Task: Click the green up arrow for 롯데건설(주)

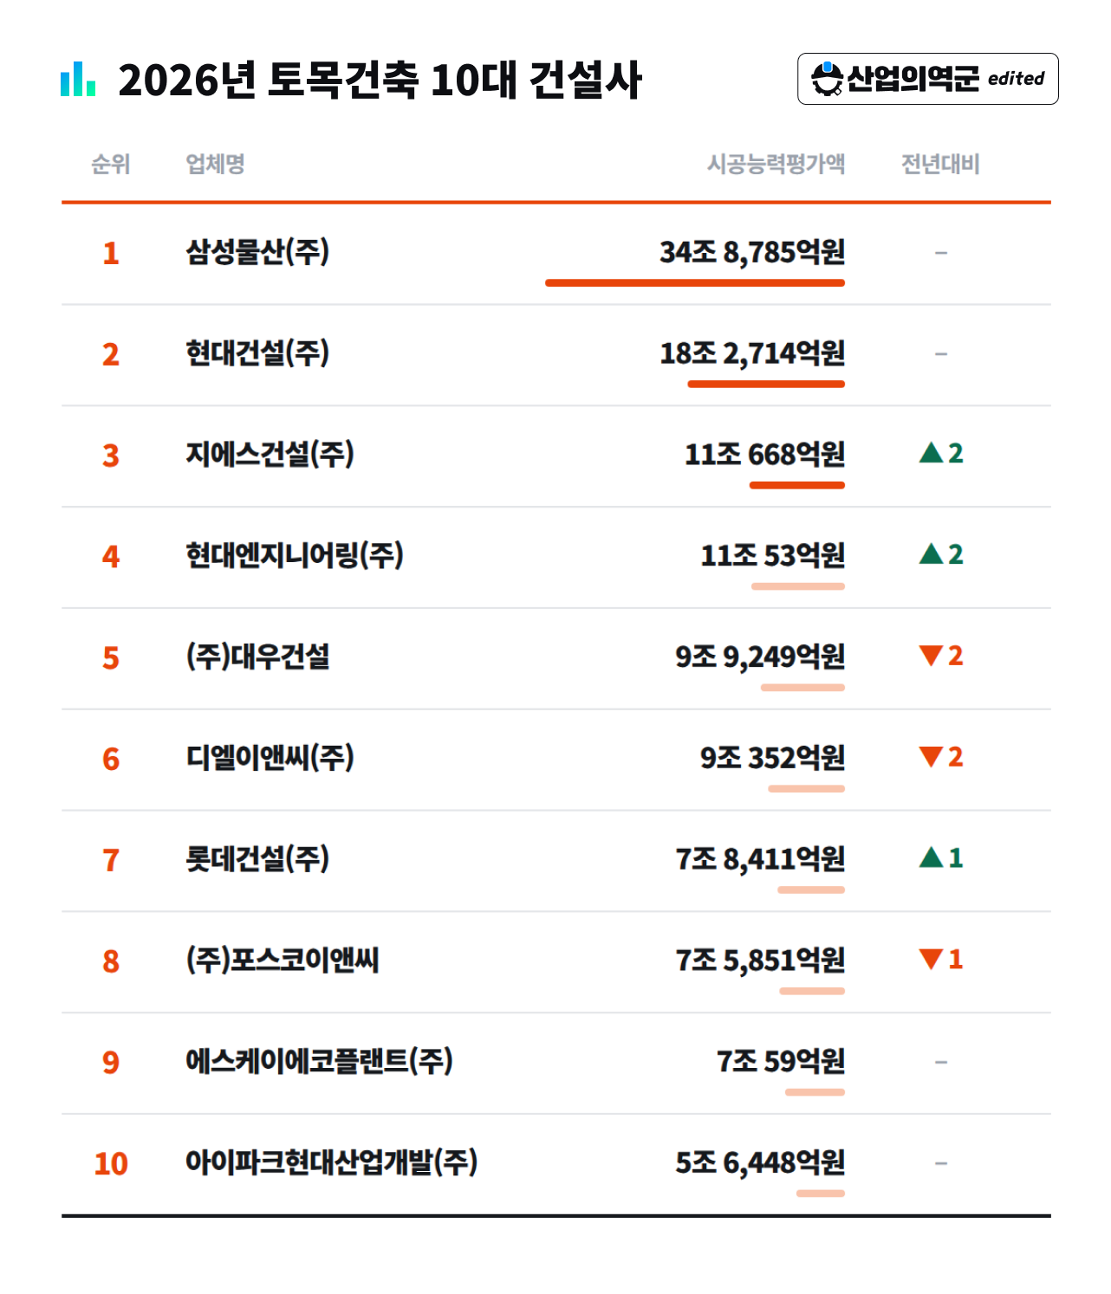Action: coord(931,857)
